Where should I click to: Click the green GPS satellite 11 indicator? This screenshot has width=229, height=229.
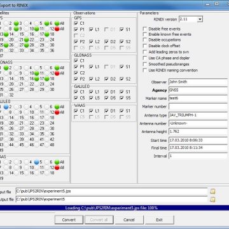click(37, 29)
